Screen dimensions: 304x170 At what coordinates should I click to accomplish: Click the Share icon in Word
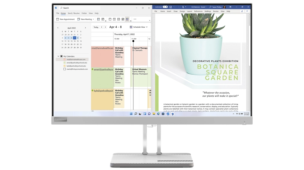click(242, 11)
